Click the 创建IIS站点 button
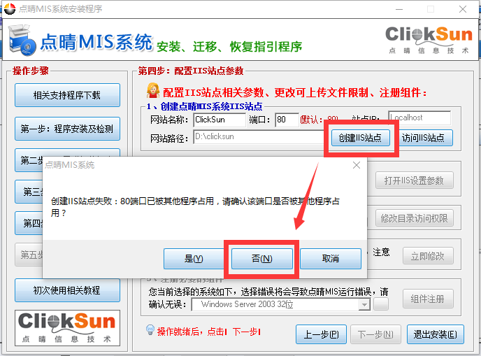 coord(360,138)
